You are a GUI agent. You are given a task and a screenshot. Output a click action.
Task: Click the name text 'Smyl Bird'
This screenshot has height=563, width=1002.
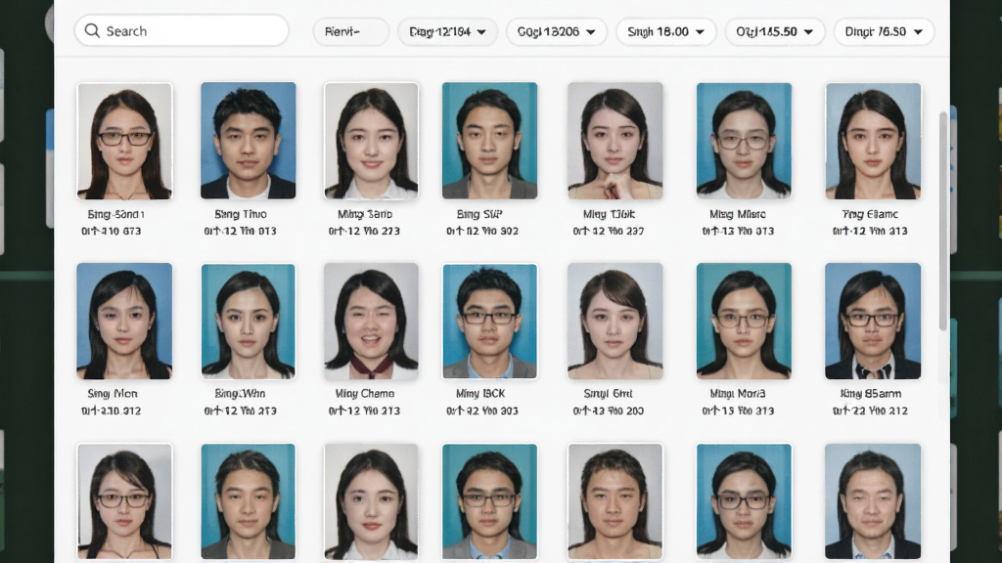[608, 394]
